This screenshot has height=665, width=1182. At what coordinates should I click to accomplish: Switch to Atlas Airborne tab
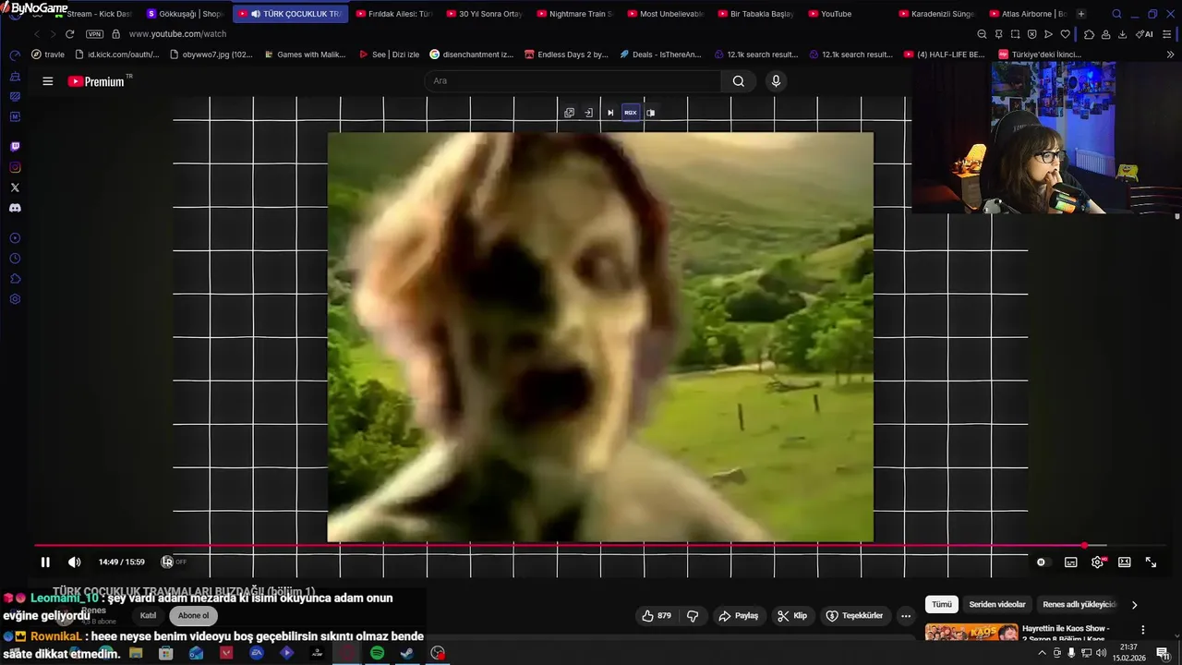[1028, 14]
